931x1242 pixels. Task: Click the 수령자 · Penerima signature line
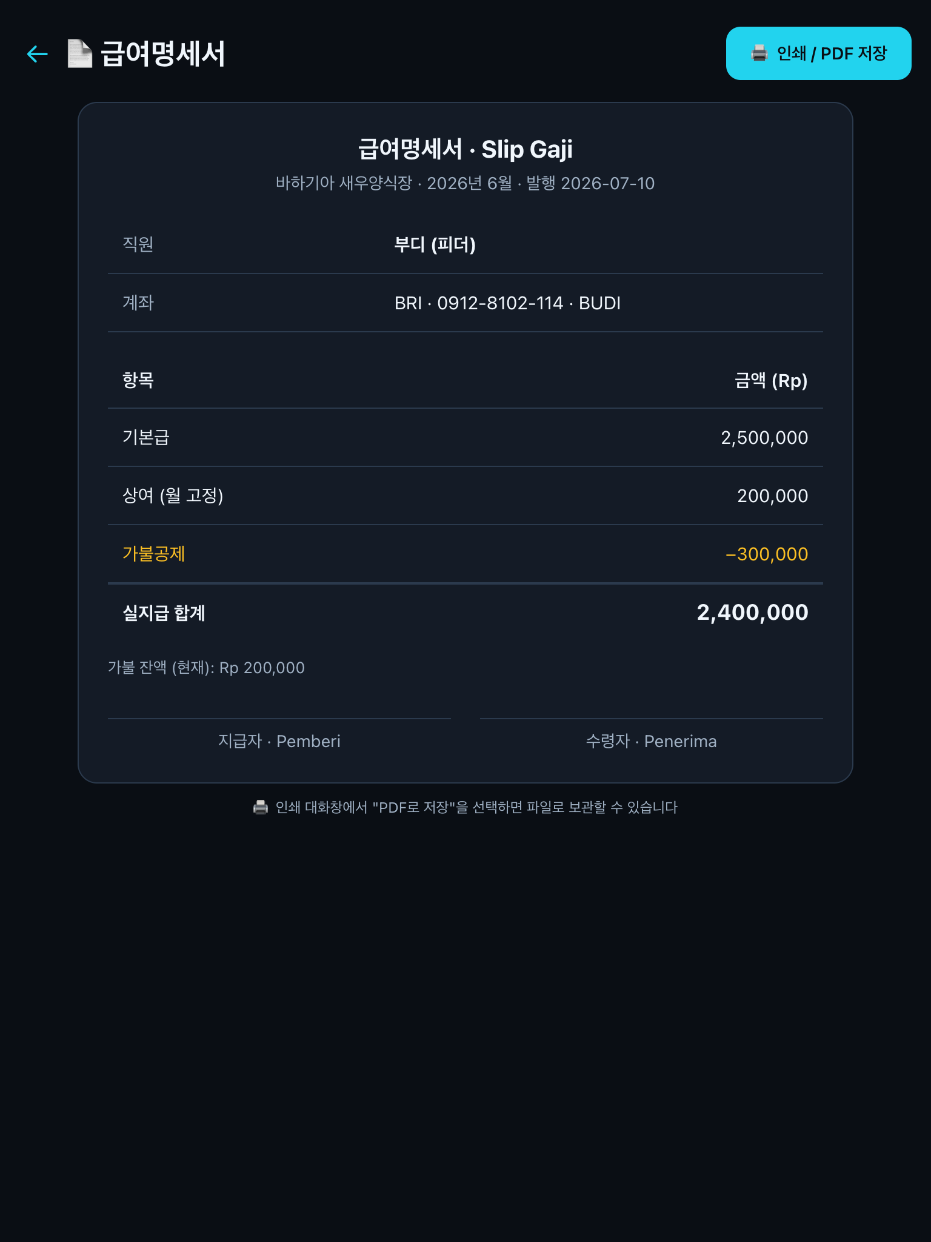point(652,741)
